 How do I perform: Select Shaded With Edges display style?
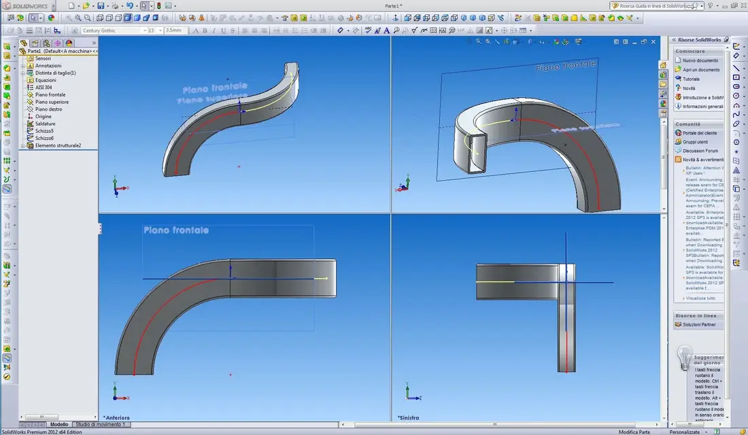click(x=127, y=18)
